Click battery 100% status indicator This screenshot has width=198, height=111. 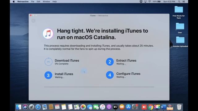157,2
